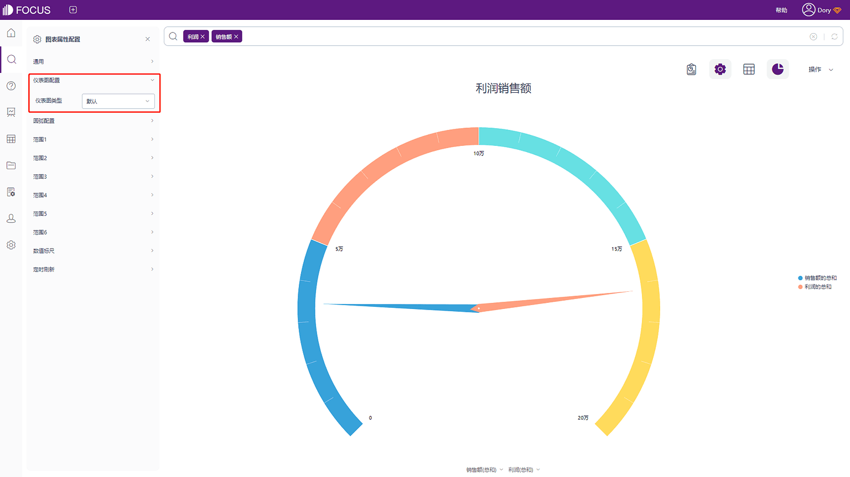Viewport: 850px width, 477px height.
Task: Click the 20万 gauge label
Action: [583, 418]
